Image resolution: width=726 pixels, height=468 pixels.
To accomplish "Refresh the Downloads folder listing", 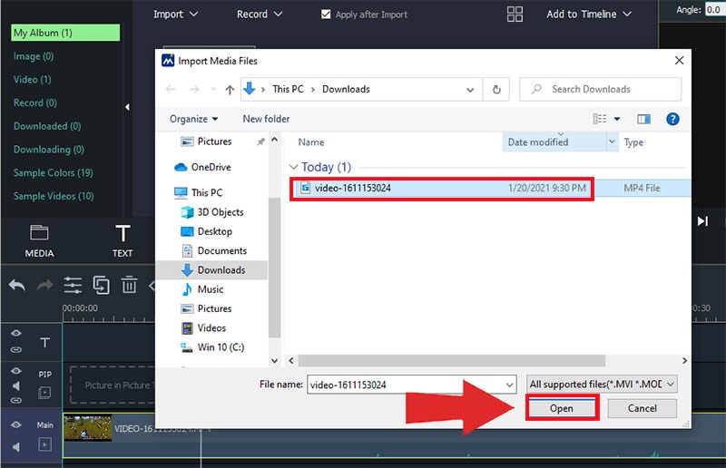I will pyautogui.click(x=495, y=89).
